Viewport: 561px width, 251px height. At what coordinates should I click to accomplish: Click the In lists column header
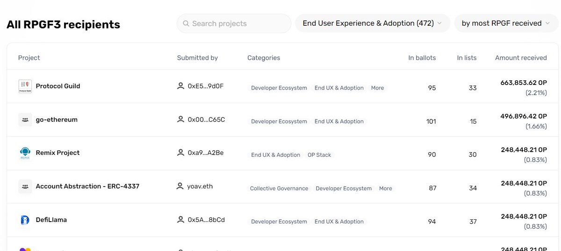(467, 58)
